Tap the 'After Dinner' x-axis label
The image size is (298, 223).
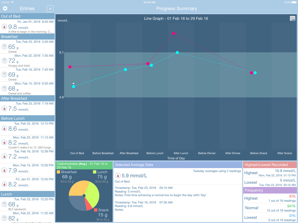click(233, 153)
